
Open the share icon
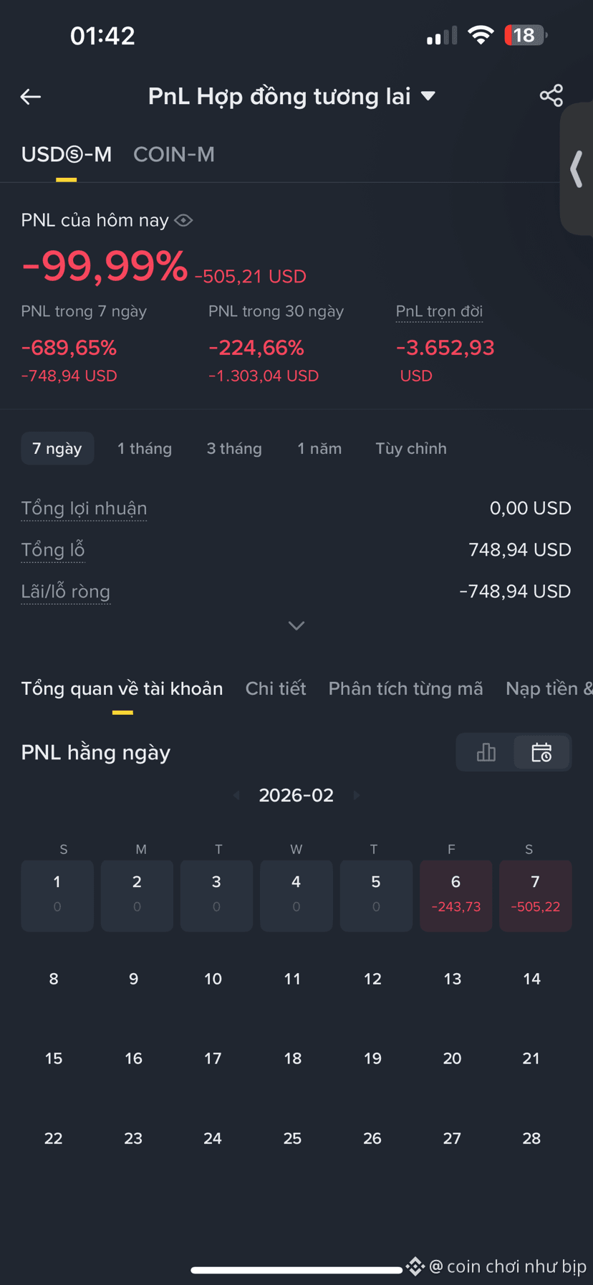pyautogui.click(x=551, y=95)
